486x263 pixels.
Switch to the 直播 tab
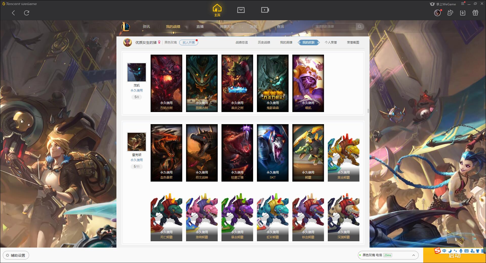coord(200,27)
